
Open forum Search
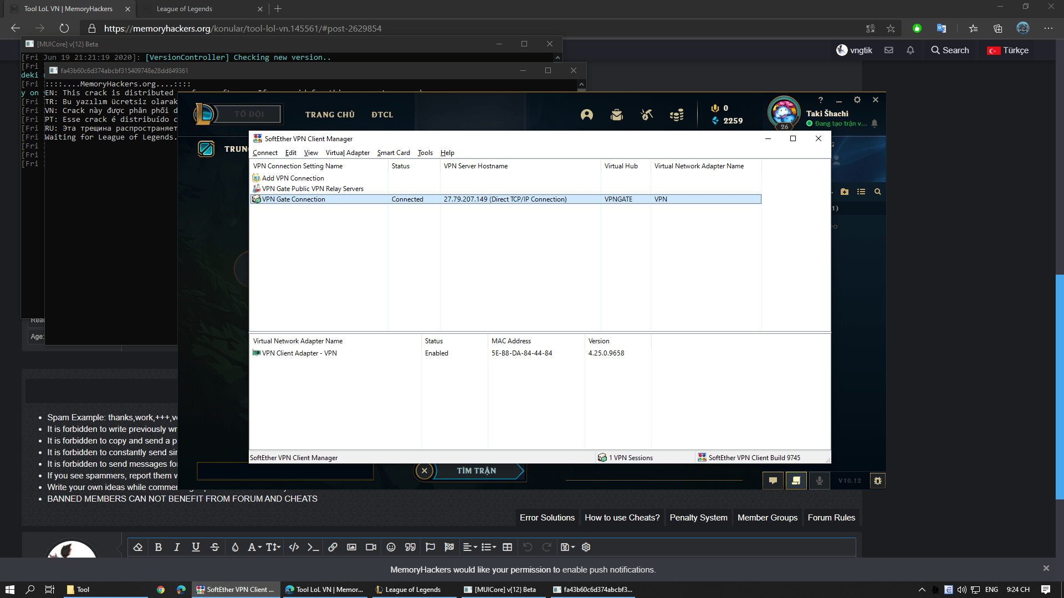(950, 50)
